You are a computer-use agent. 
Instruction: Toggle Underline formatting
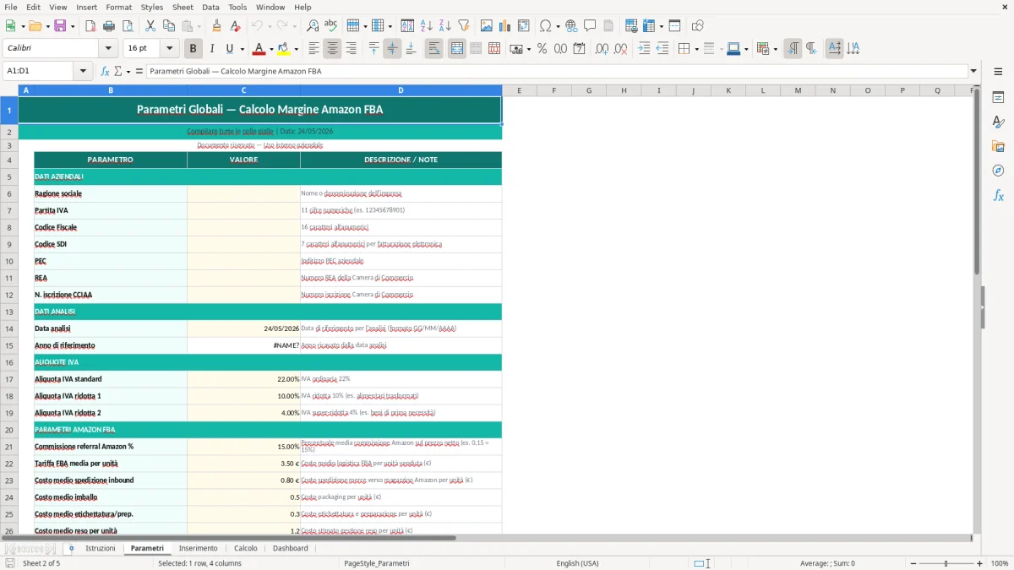[x=229, y=49]
